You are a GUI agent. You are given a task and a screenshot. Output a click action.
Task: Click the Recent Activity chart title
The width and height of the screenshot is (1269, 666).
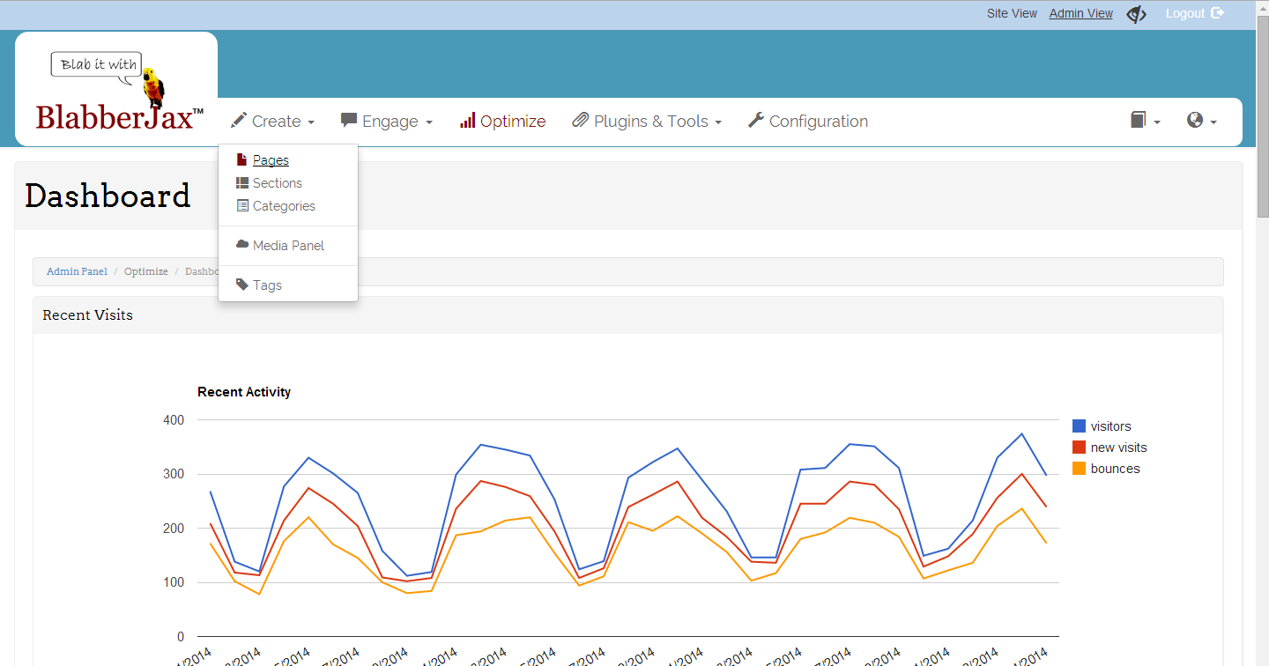(x=244, y=392)
